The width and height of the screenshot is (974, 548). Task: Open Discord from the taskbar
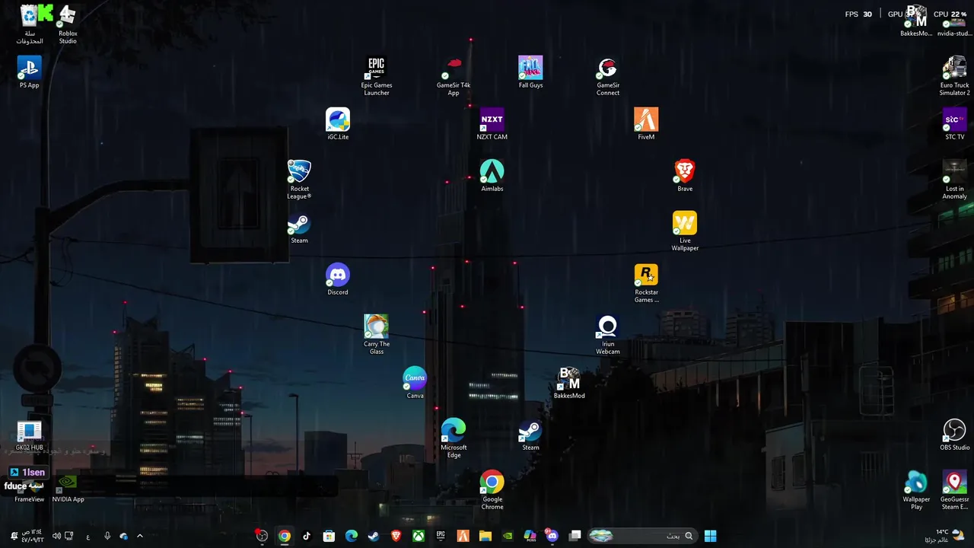point(552,536)
